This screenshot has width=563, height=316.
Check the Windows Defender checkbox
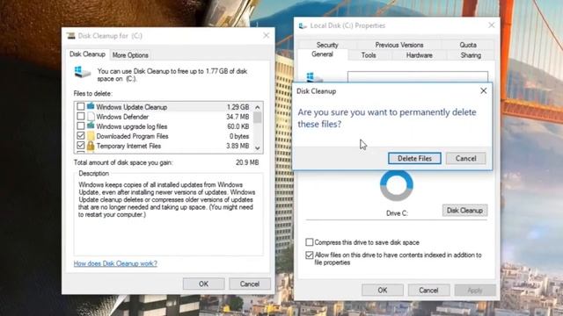tap(81, 117)
